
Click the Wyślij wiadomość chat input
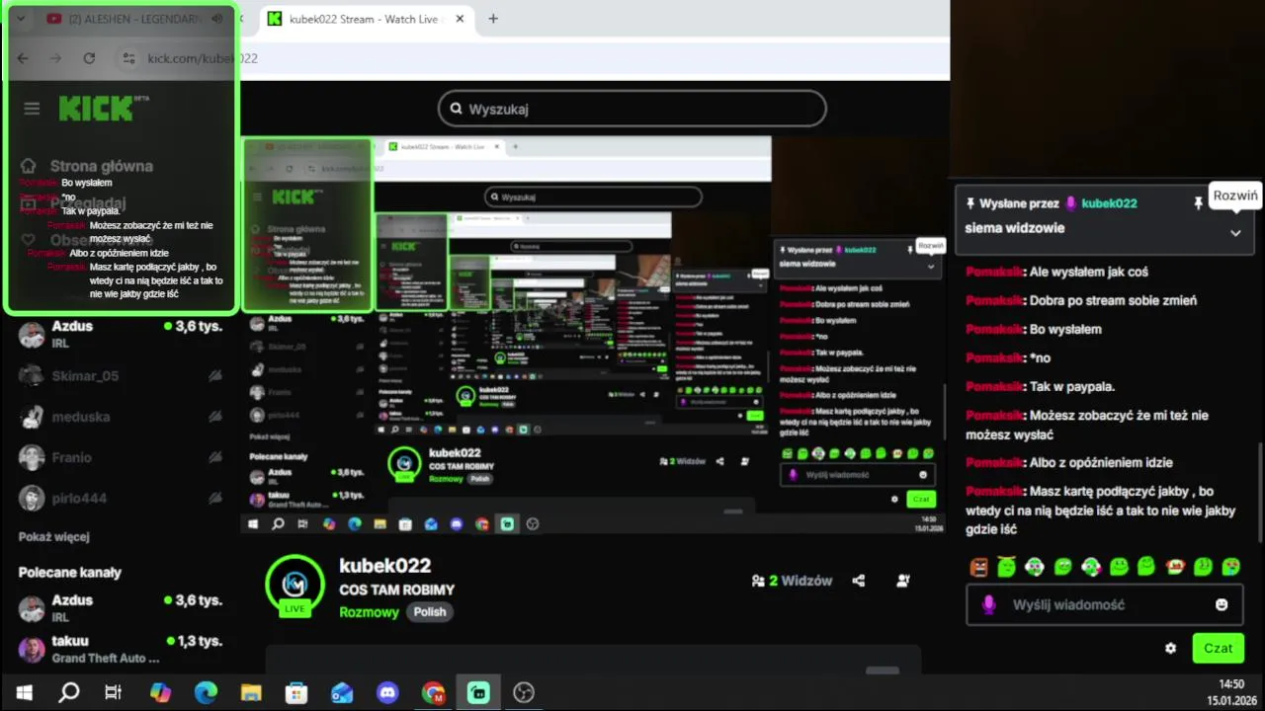pos(1105,604)
